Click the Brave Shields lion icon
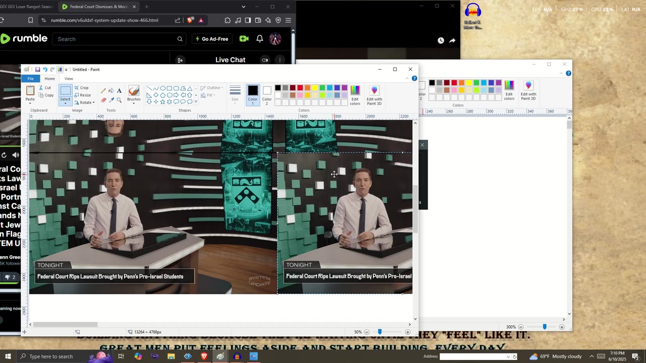 pyautogui.click(x=190, y=20)
